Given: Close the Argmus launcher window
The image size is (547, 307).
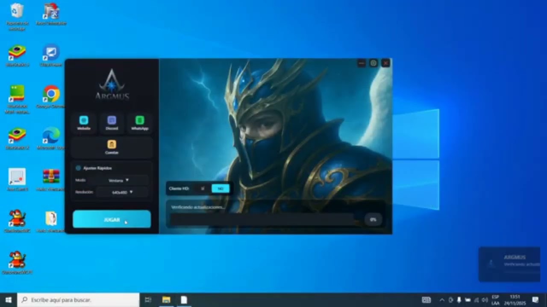Looking at the screenshot, I should point(385,63).
